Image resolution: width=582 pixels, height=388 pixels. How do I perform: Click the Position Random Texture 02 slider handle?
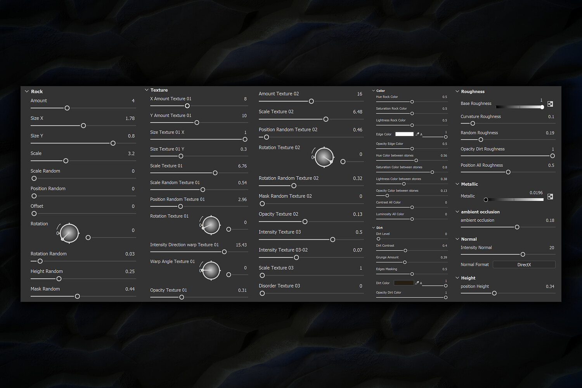(267, 137)
